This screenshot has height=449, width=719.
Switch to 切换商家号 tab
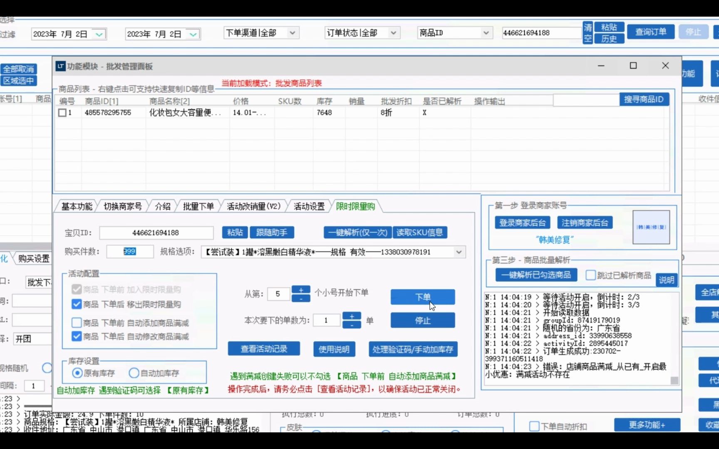tap(123, 206)
